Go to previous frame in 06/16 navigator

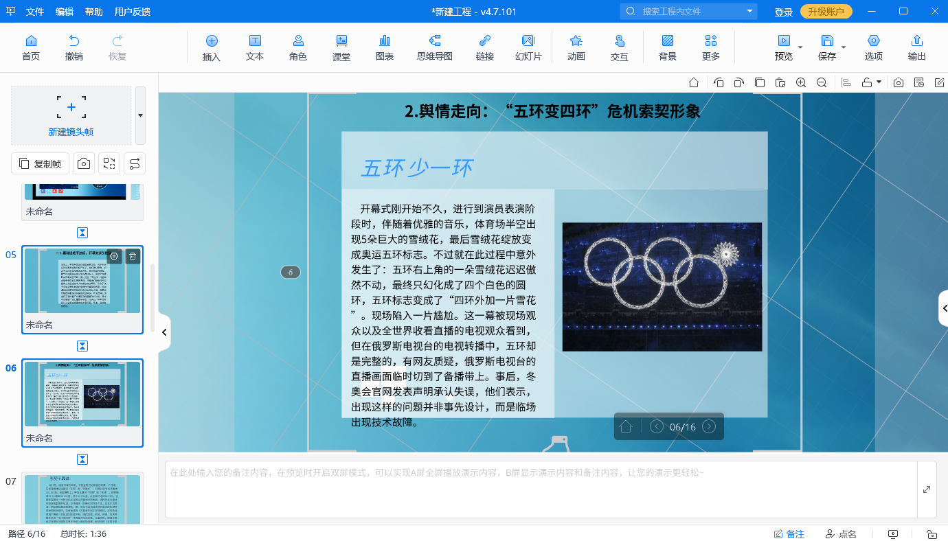[657, 426]
